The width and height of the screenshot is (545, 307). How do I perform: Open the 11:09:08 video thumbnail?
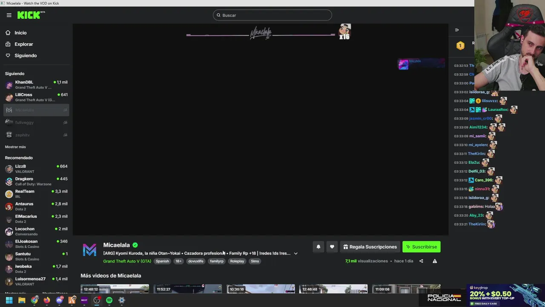point(406,289)
